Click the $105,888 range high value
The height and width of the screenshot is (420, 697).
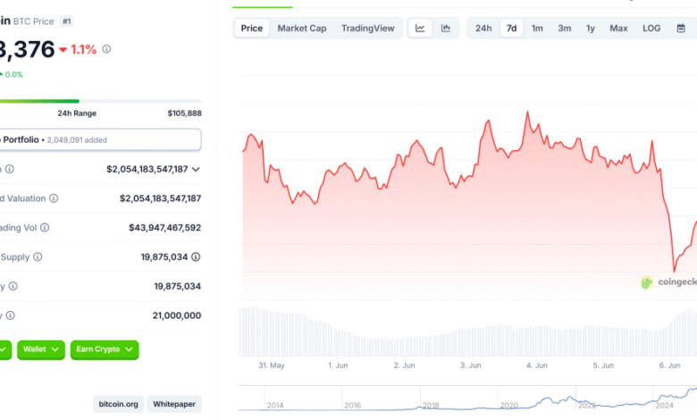pos(184,113)
